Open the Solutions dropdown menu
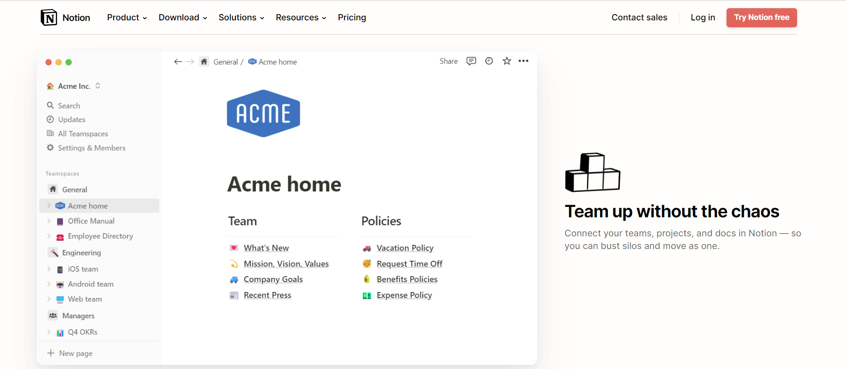The width and height of the screenshot is (846, 369). (x=241, y=17)
